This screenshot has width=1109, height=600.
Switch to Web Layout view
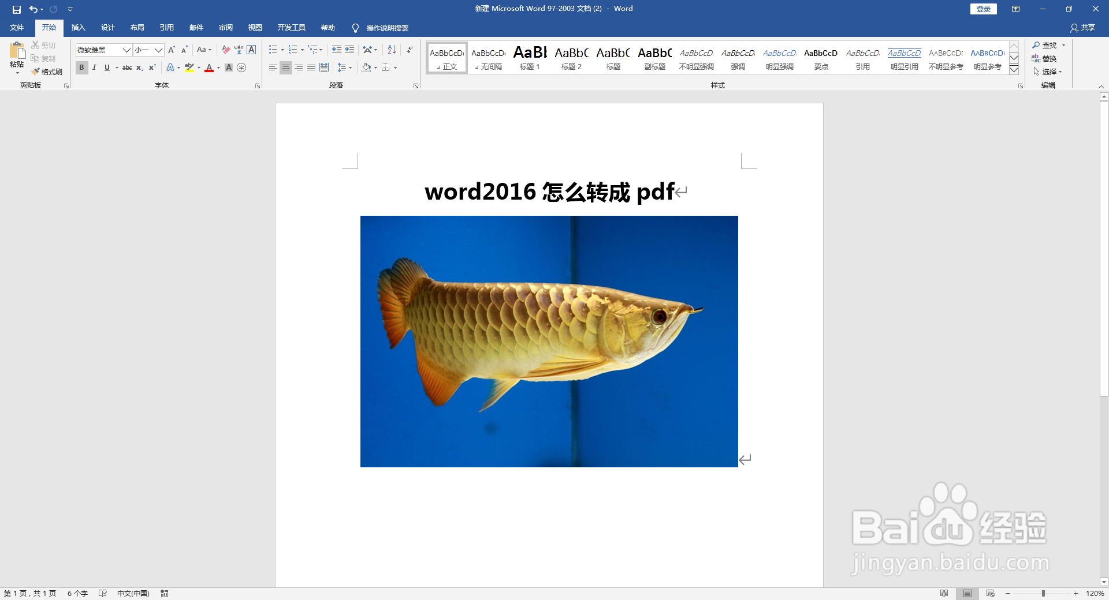(991, 593)
